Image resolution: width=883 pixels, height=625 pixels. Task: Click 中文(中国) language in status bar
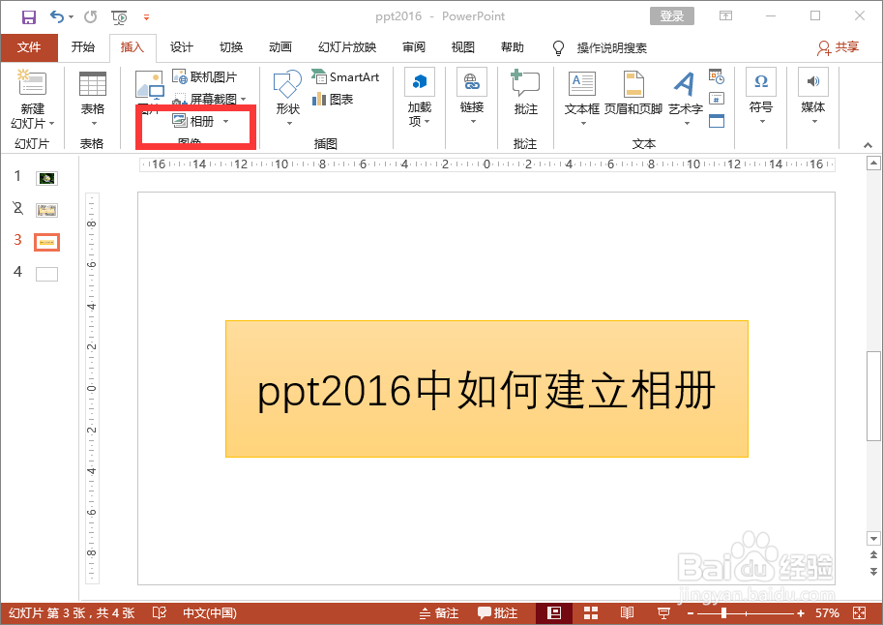click(210, 612)
